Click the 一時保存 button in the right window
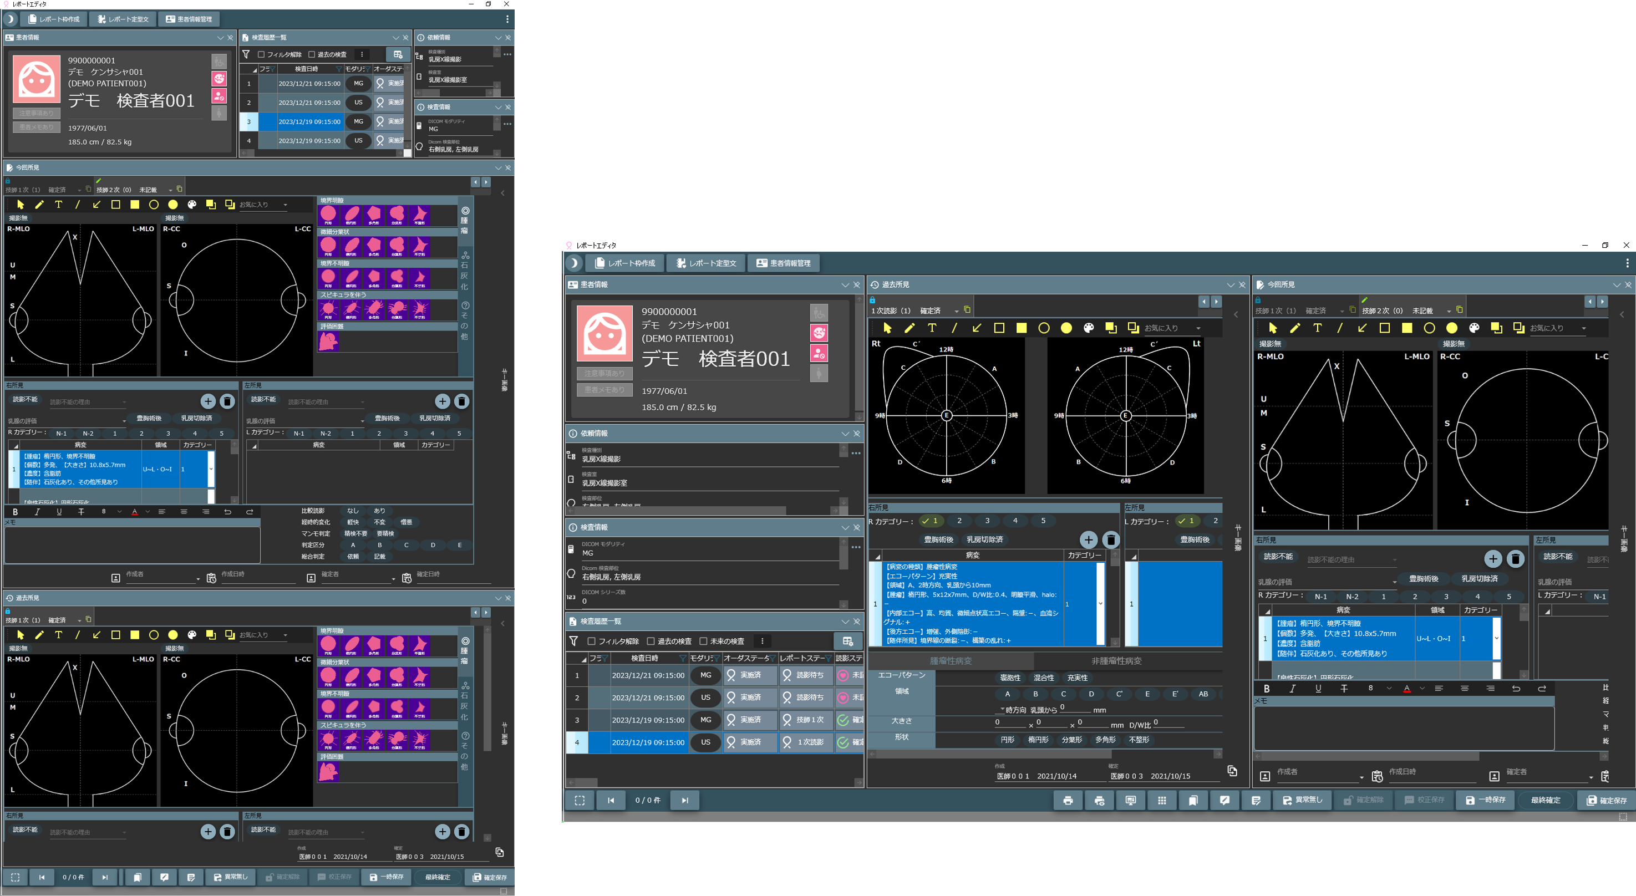Image resolution: width=1636 pixels, height=896 pixels. pos(1486,800)
